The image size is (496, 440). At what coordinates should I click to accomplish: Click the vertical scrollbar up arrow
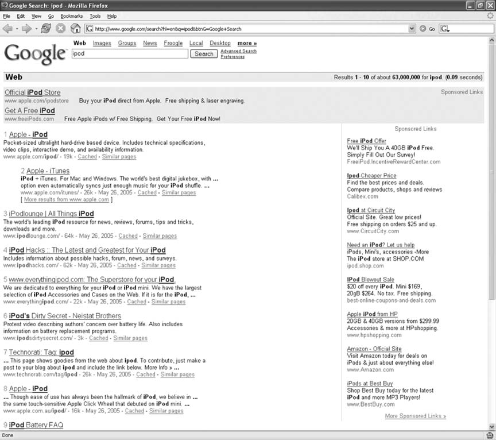[492, 40]
